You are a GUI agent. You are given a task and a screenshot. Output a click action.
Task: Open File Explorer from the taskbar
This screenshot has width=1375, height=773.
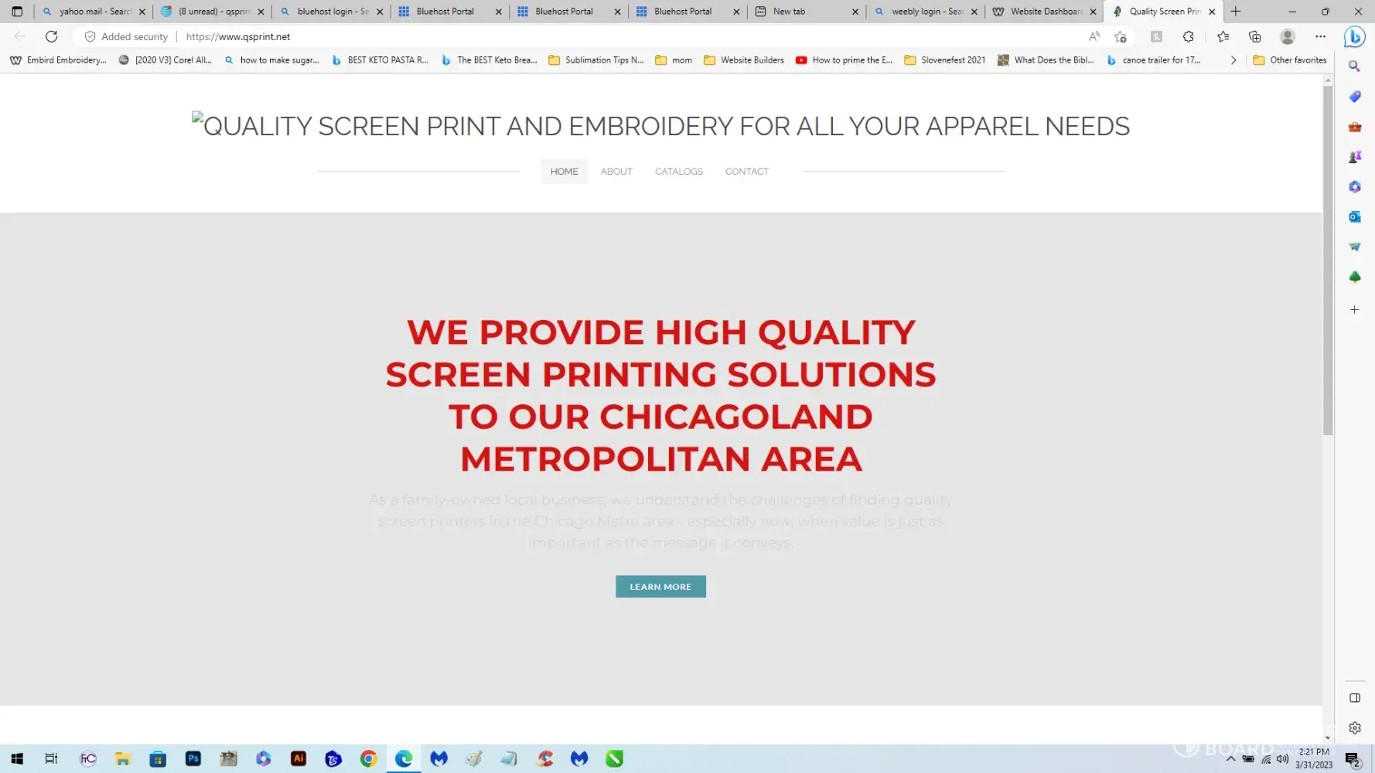coord(123,759)
